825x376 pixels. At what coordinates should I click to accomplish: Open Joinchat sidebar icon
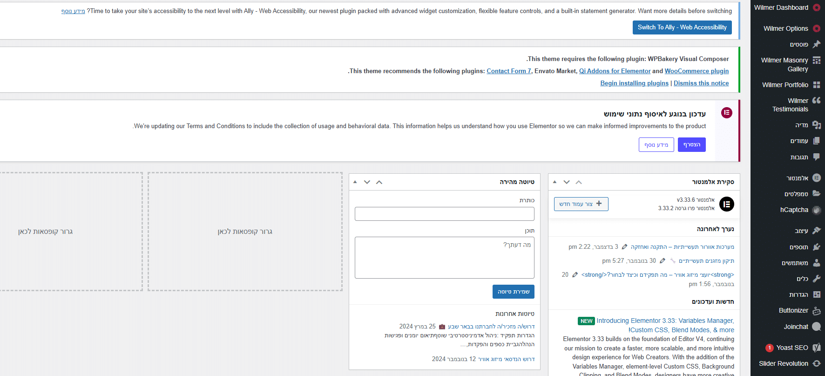(x=816, y=327)
